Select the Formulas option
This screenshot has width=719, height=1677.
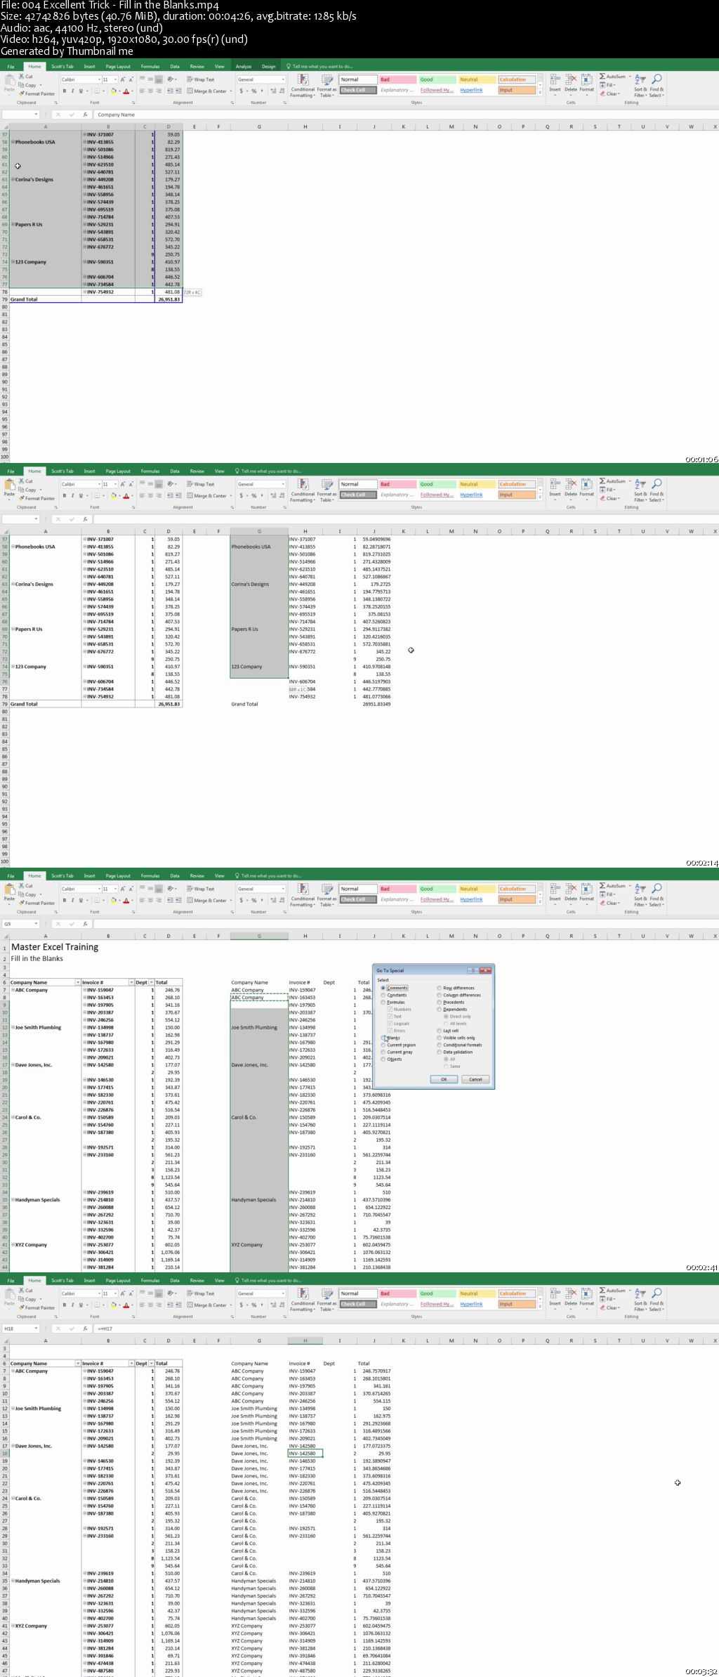pos(393,1002)
